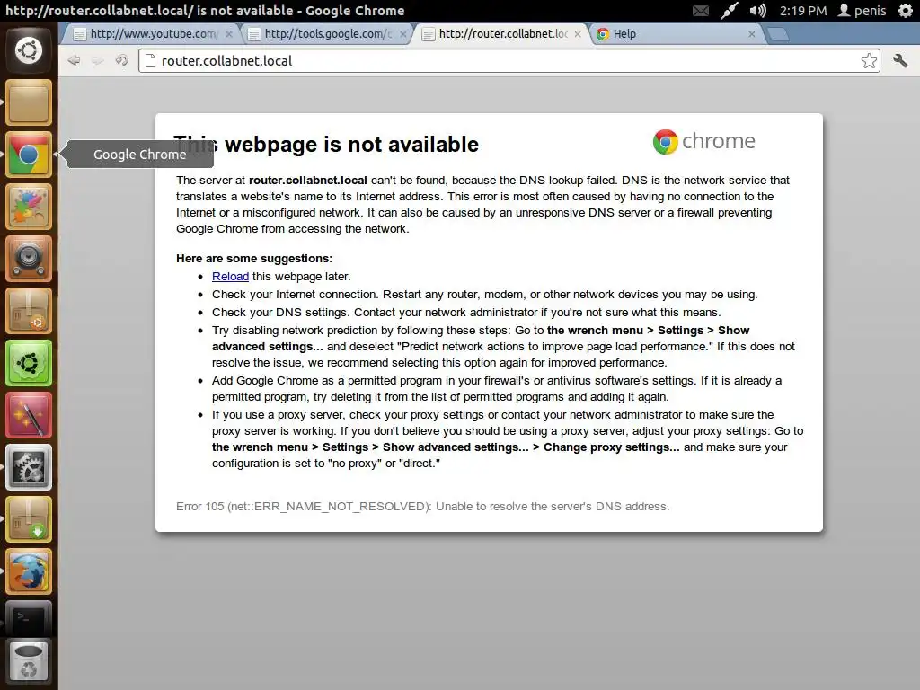
Task: Click the window title in top panel
Action: 205,11
